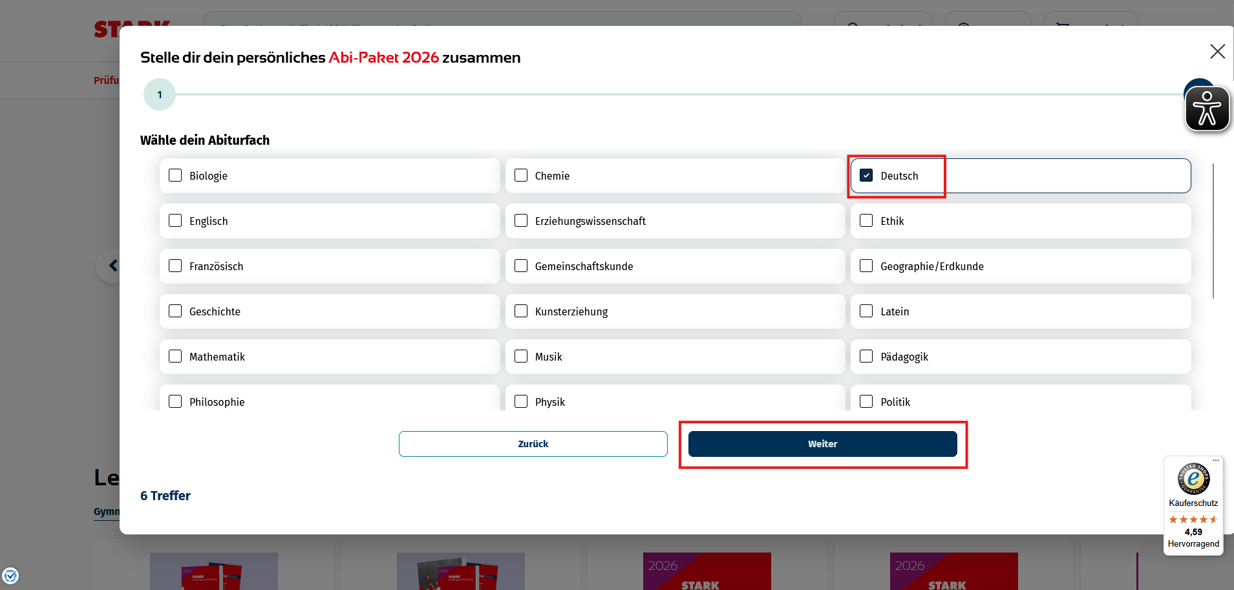Viewport: 1234px width, 590px height.
Task: Enable the Mathematik checkbox
Action: tap(175, 356)
